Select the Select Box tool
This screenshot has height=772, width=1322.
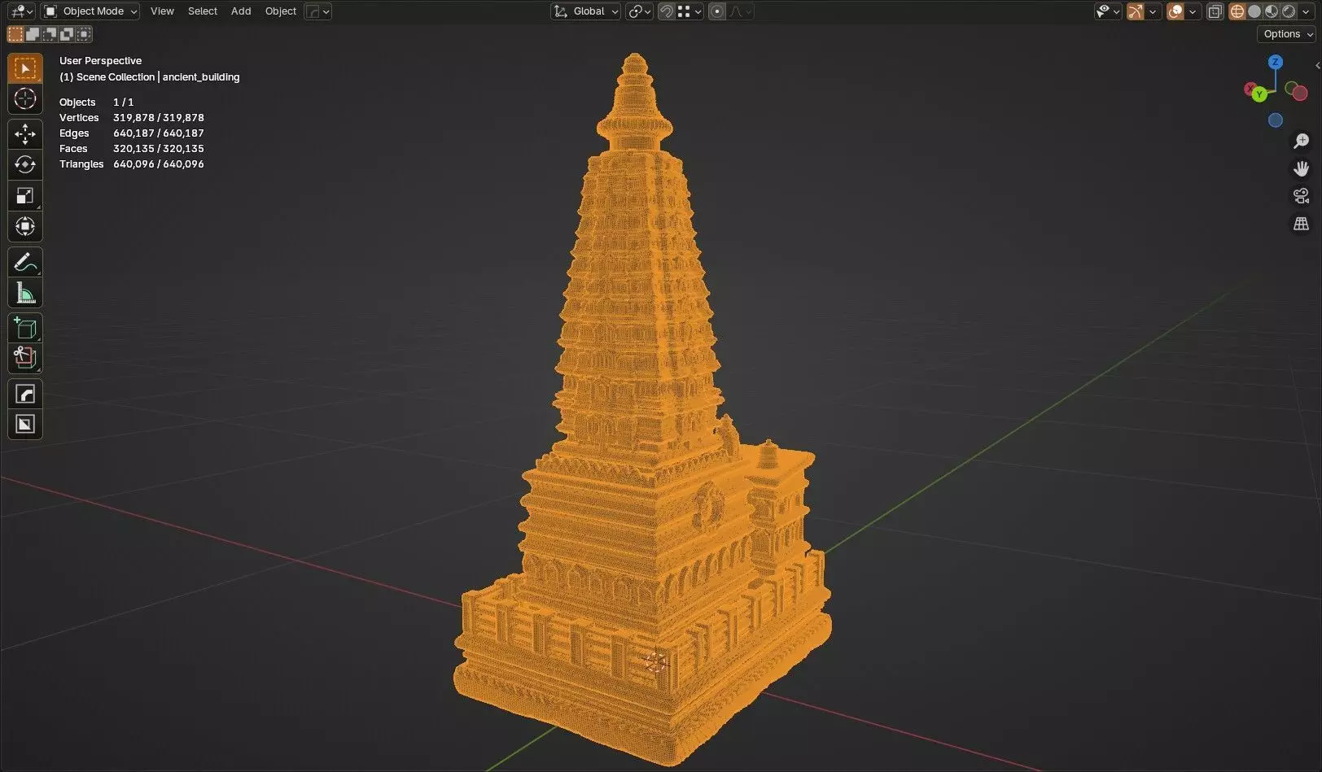tap(25, 68)
